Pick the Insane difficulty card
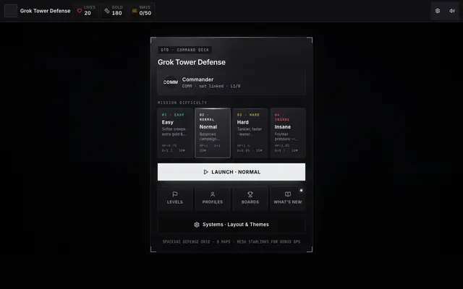 [x=288, y=133]
